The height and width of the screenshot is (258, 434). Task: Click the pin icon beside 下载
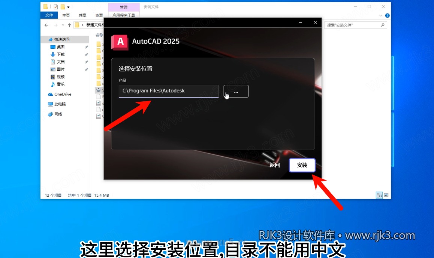click(x=86, y=55)
